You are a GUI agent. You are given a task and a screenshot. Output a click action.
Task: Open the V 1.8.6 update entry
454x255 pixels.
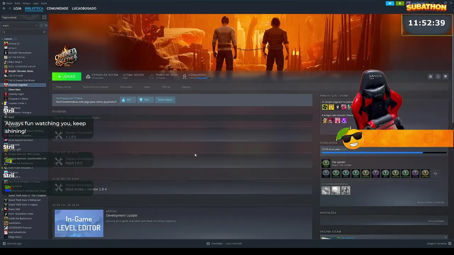[x=182, y=135]
